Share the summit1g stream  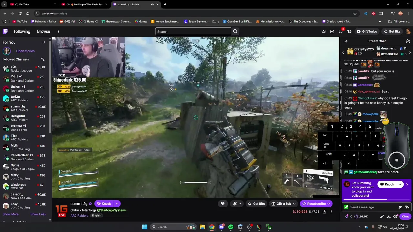[324, 212]
